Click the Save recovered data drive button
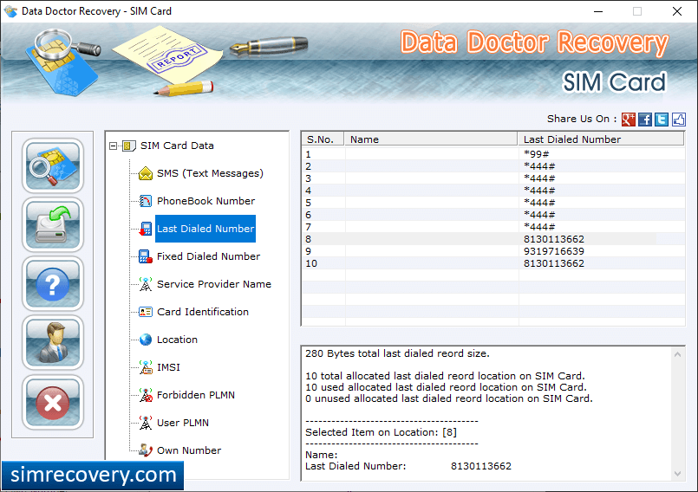The height and width of the screenshot is (492, 698). [x=53, y=224]
